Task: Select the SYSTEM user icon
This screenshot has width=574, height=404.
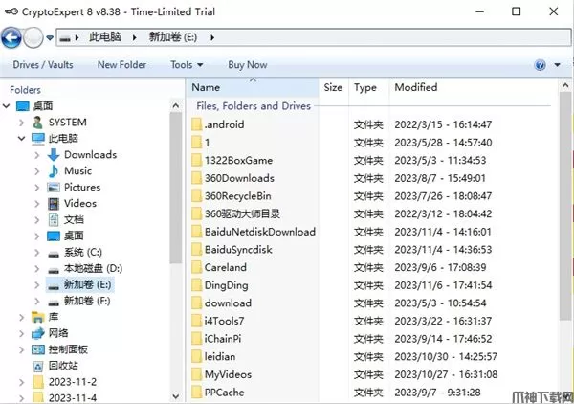Action: [37, 123]
